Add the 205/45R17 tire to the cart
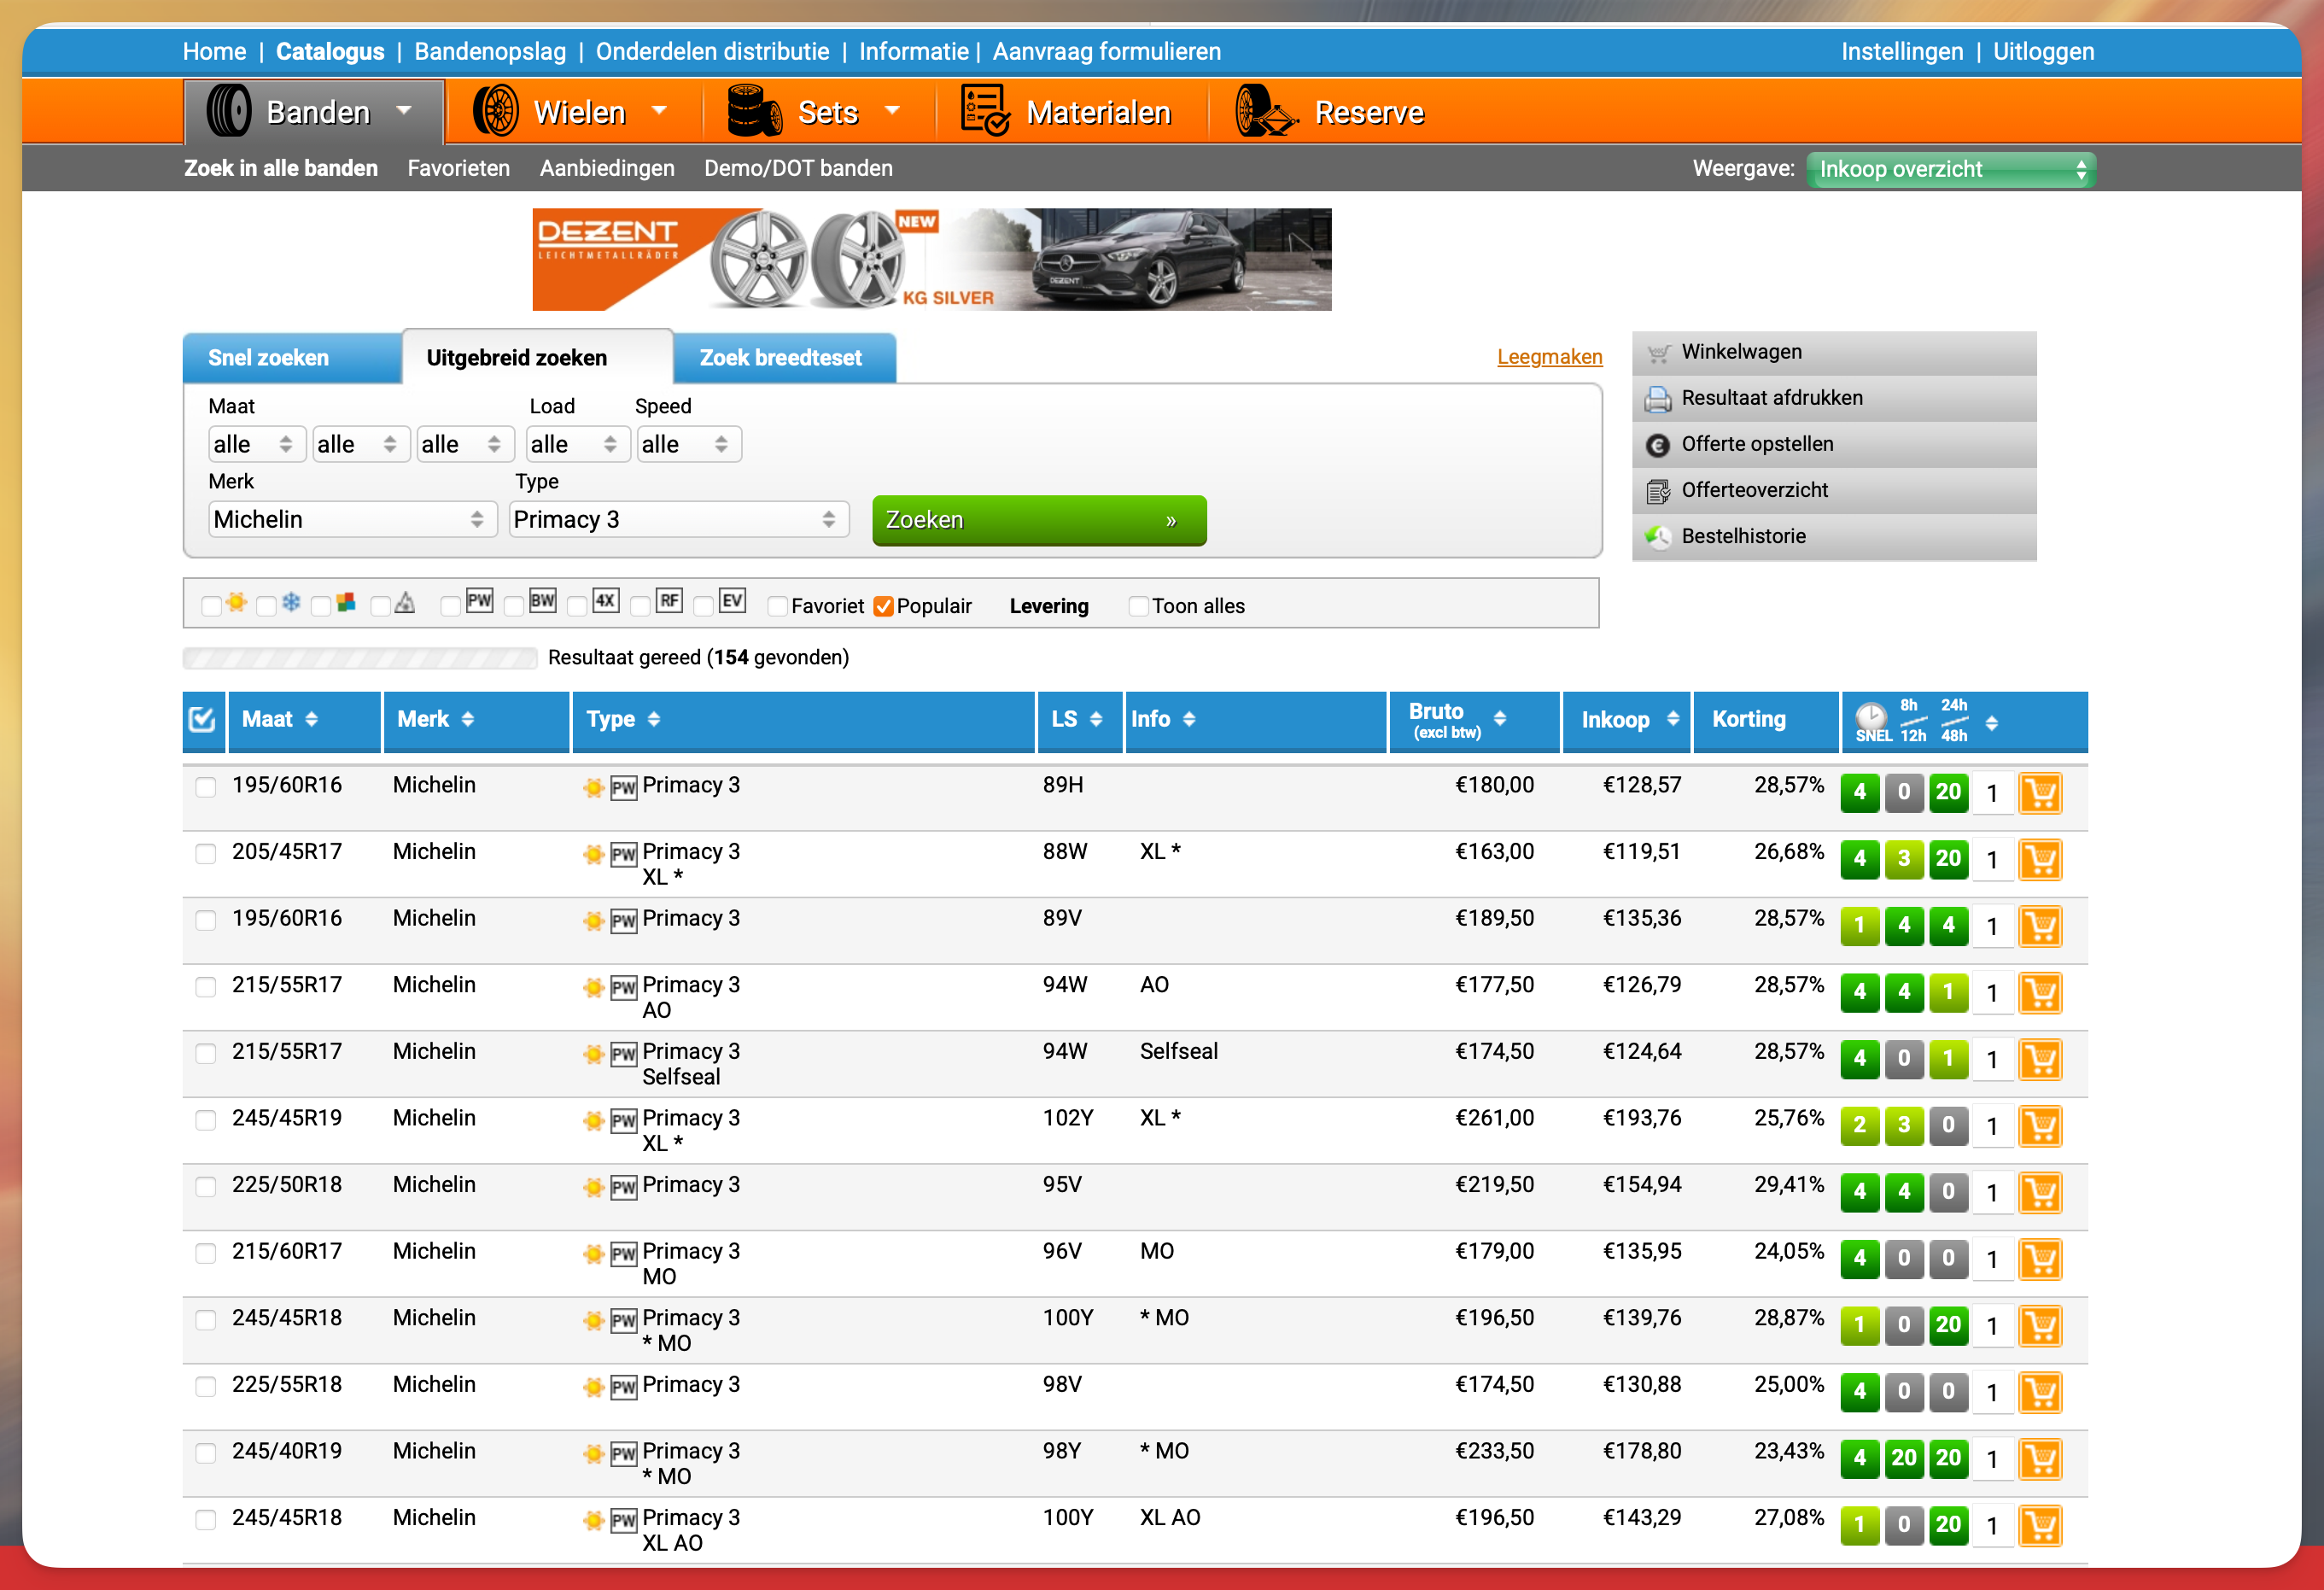Image resolution: width=2324 pixels, height=1590 pixels. coord(2040,860)
